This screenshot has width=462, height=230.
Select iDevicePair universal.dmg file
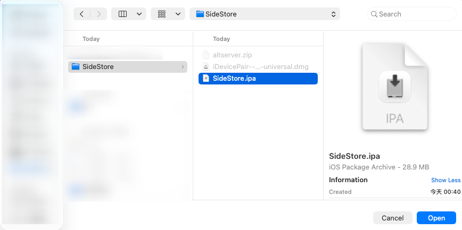click(258, 67)
